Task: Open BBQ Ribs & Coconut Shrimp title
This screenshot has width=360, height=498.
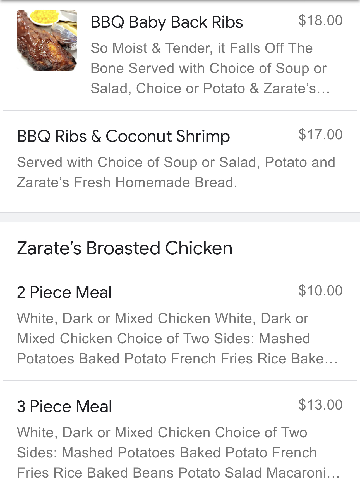Action: [x=123, y=136]
